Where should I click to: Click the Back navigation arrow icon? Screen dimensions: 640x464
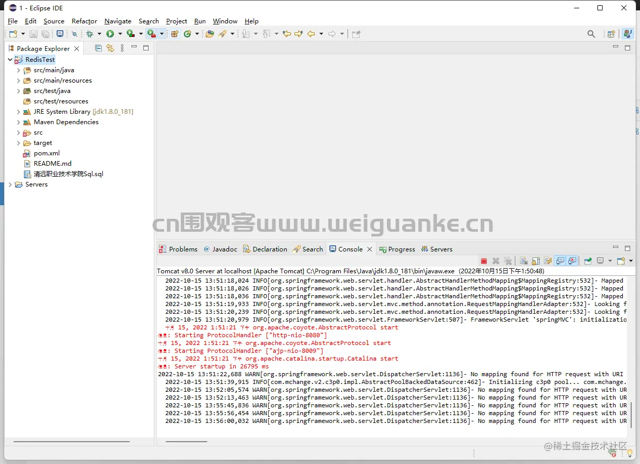click(x=311, y=34)
